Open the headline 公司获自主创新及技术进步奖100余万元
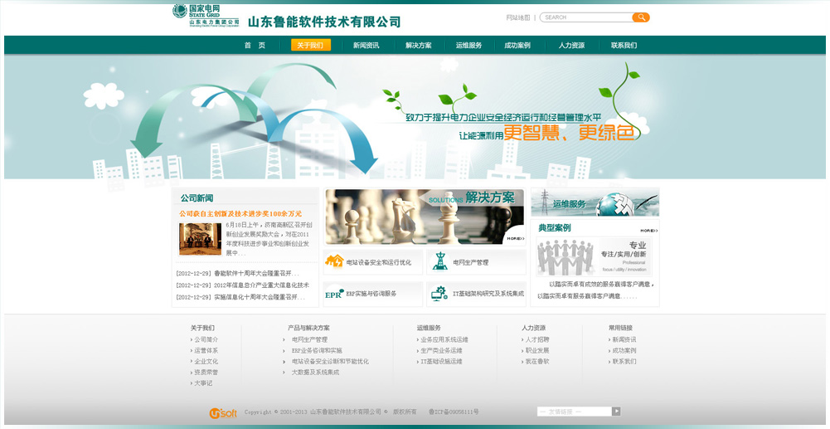The height and width of the screenshot is (429, 830). click(x=240, y=213)
